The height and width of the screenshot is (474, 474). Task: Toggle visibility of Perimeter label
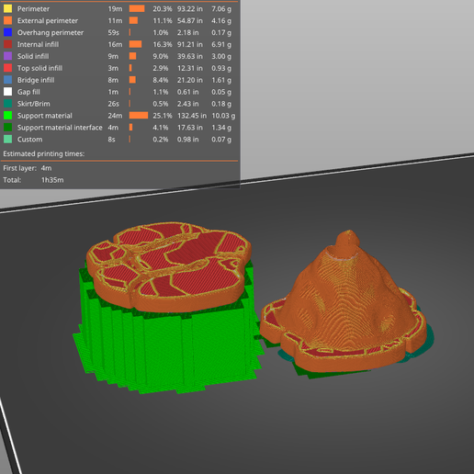point(33,9)
